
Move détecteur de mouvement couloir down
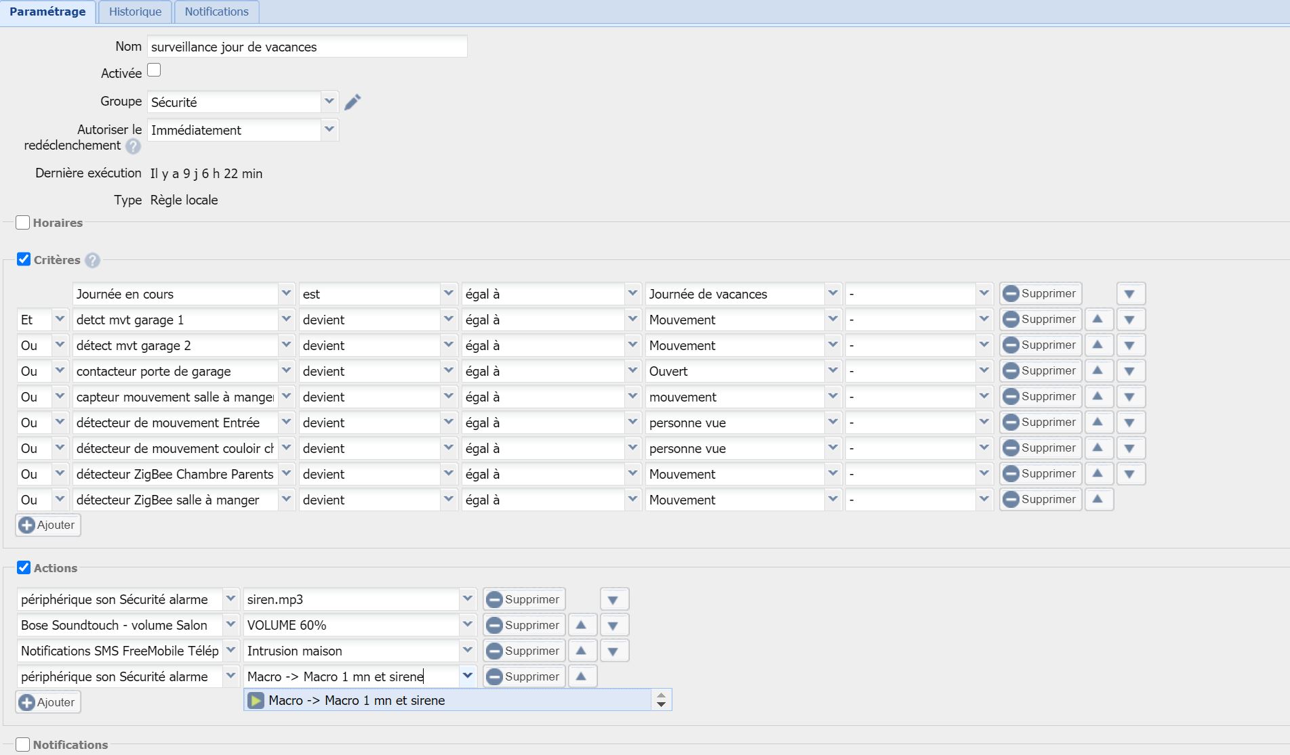pyautogui.click(x=1130, y=448)
